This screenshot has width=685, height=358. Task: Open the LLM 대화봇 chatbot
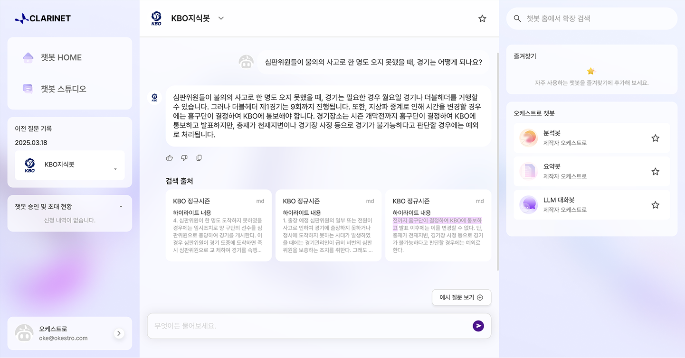coord(592,205)
